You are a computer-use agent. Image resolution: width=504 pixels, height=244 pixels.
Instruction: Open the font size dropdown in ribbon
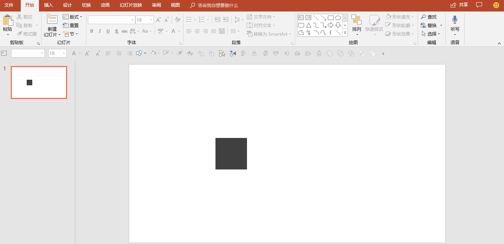pos(151,20)
